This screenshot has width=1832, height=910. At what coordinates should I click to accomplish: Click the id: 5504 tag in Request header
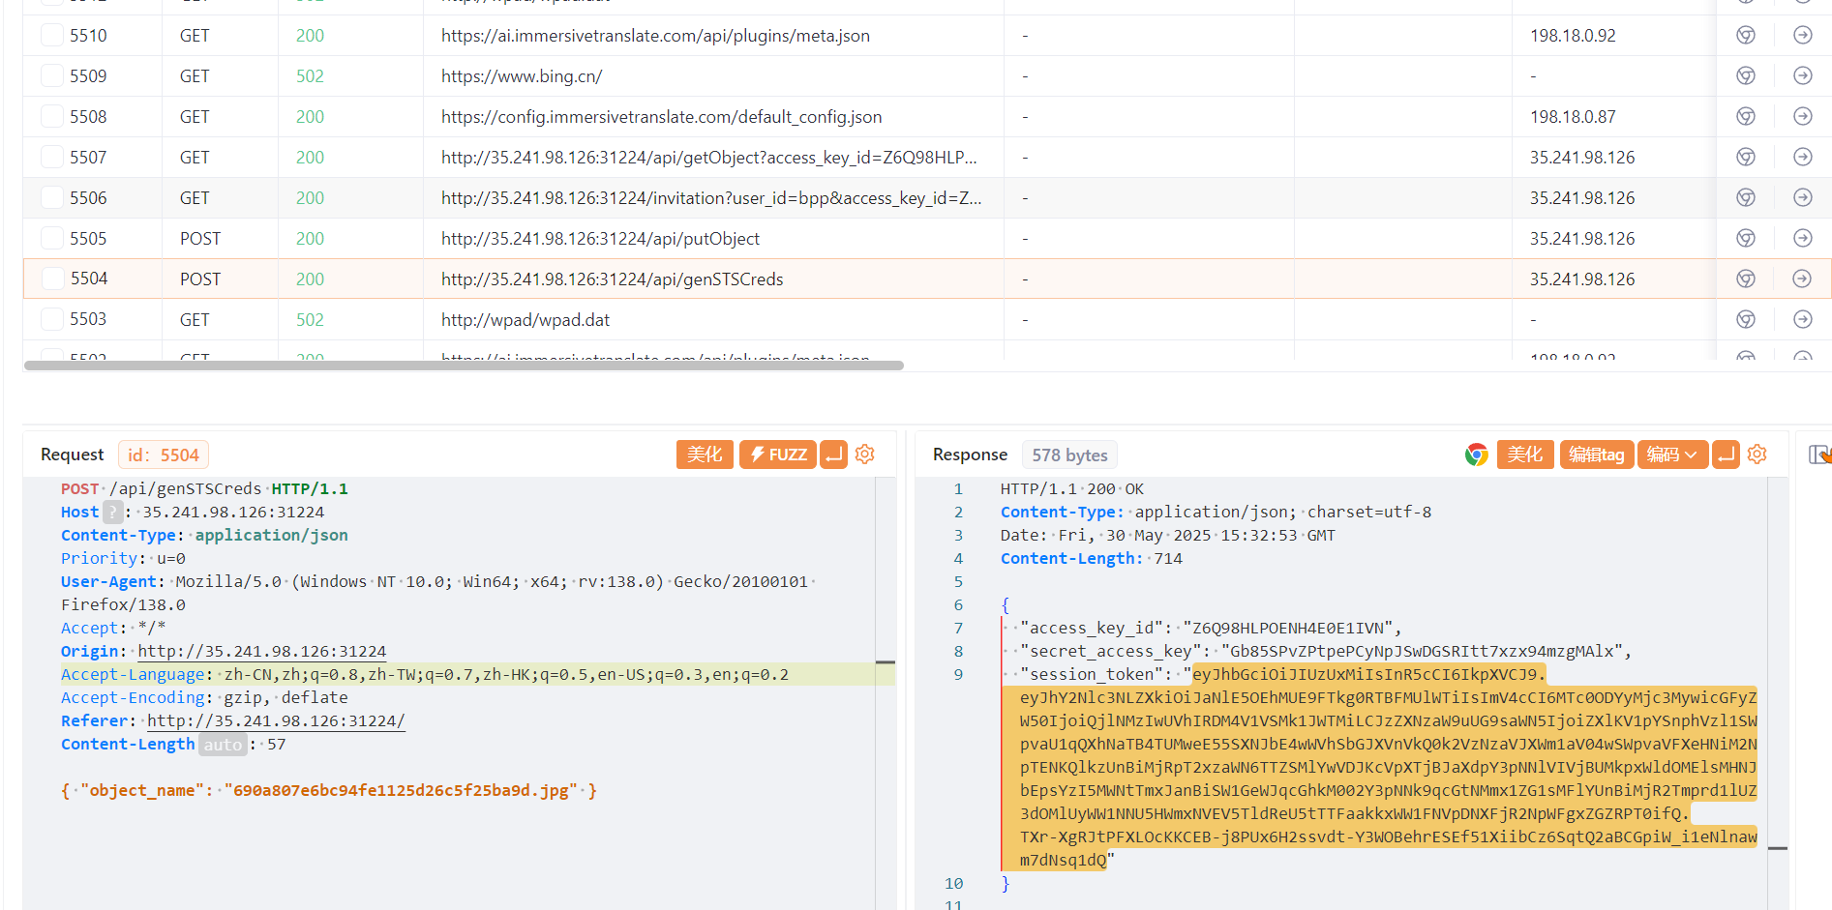164,455
